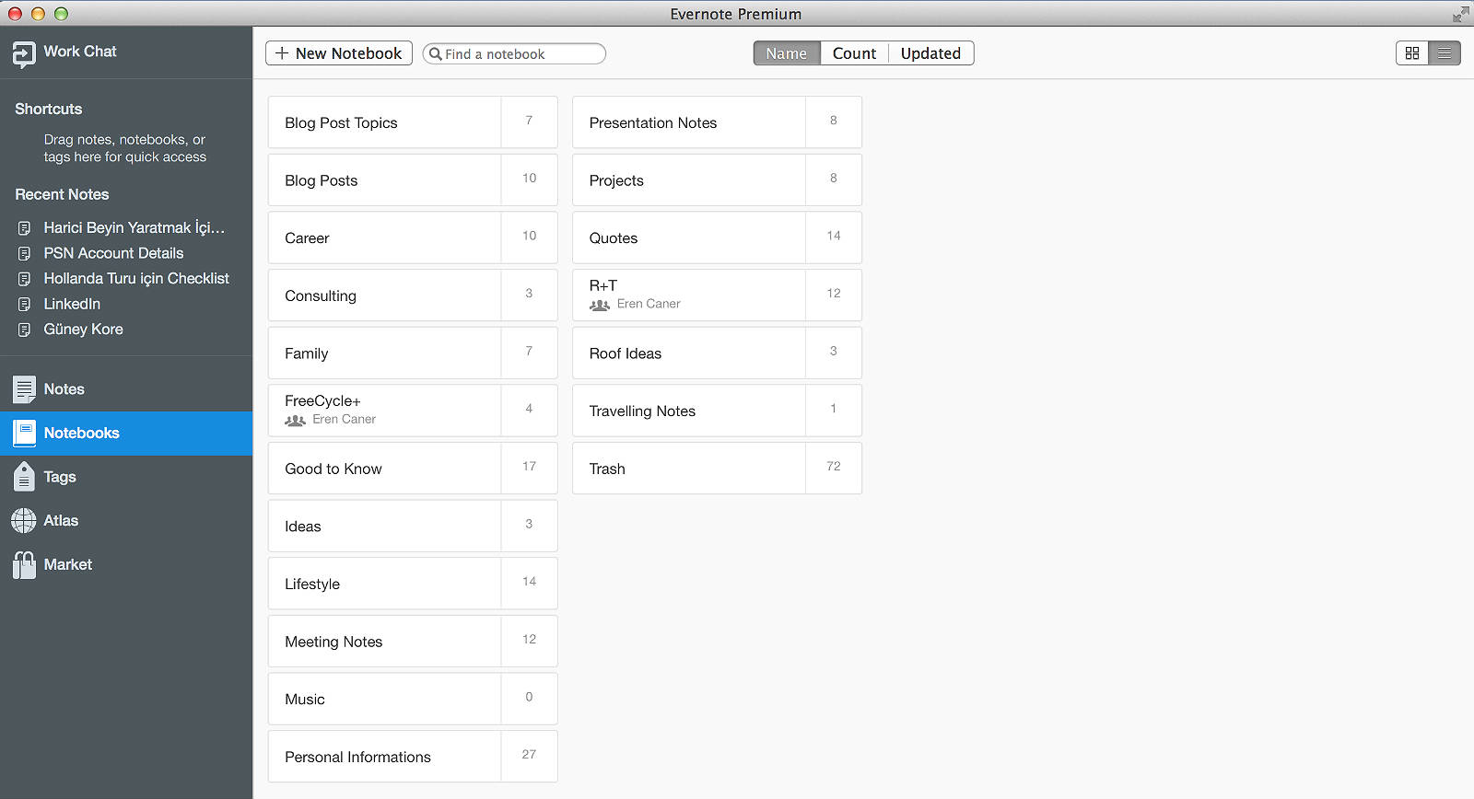The image size is (1474, 799).
Task: Click the Notes sidebar icon
Action: [24, 389]
